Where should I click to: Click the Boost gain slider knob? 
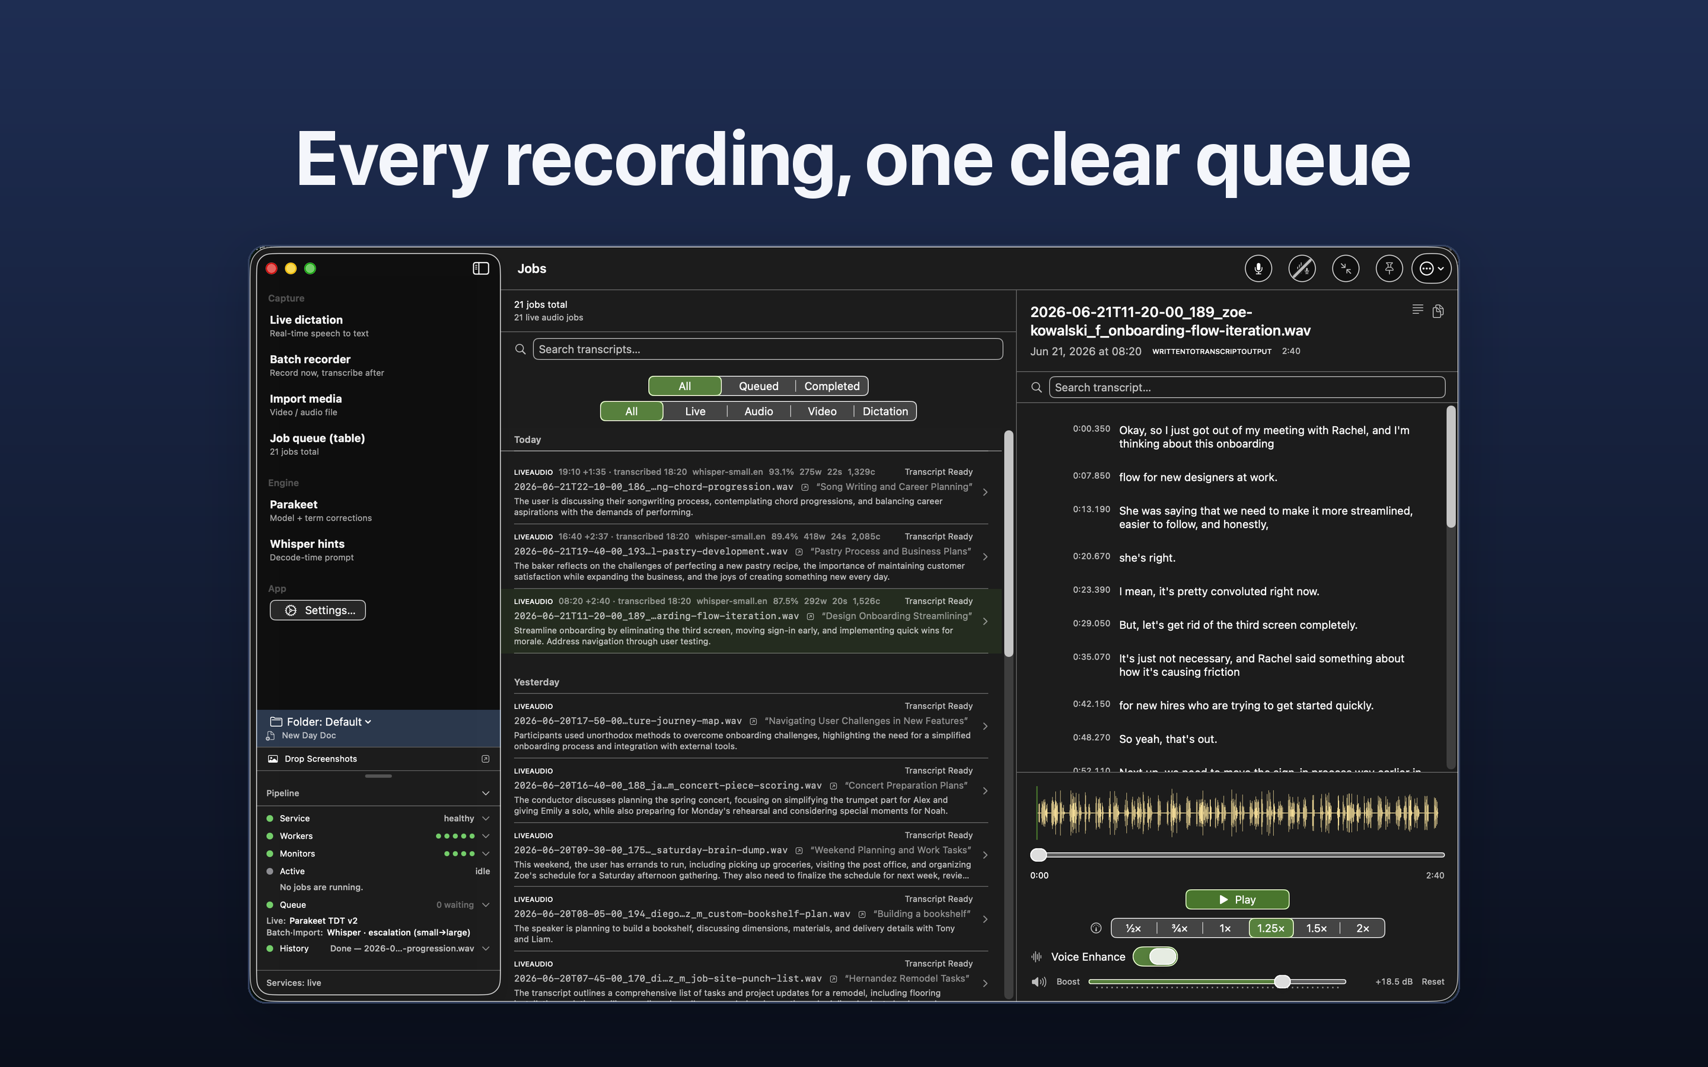[1282, 982]
